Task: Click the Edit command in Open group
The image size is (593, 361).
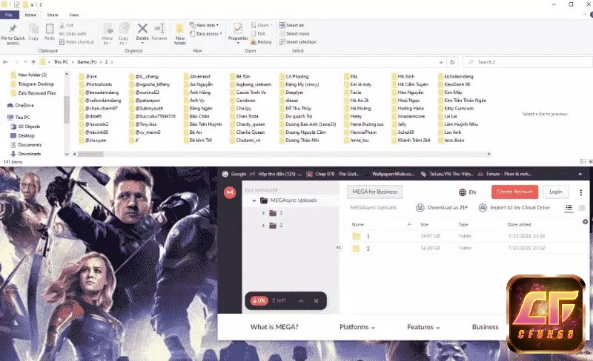Action: click(x=258, y=33)
